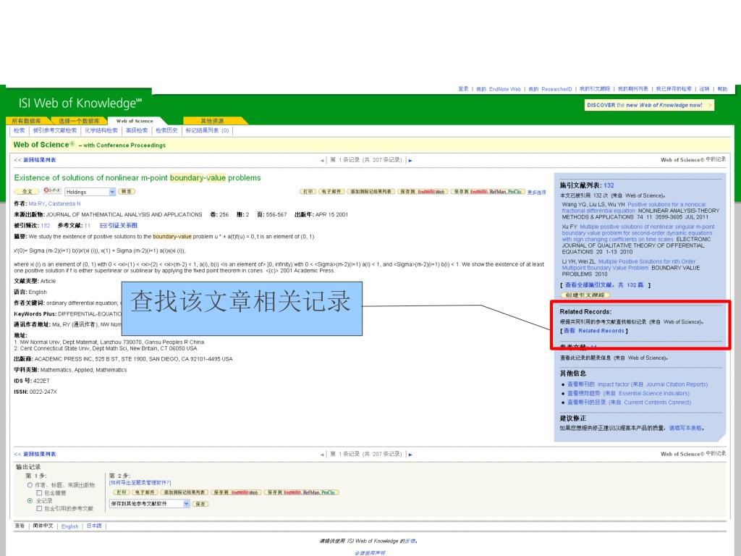The width and height of the screenshot is (741, 556).
Task: Click 我的 EndNote Web top link
Action: pyautogui.click(x=498, y=89)
